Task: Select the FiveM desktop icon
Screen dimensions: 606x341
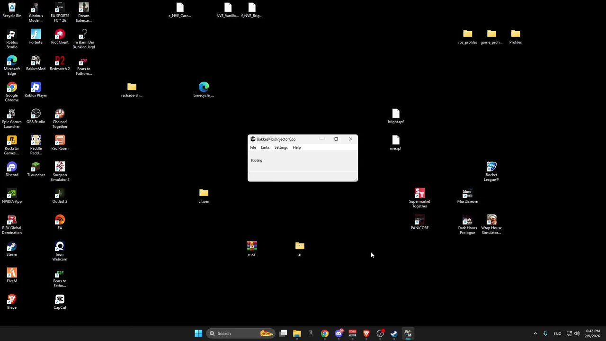Action: 12,276
